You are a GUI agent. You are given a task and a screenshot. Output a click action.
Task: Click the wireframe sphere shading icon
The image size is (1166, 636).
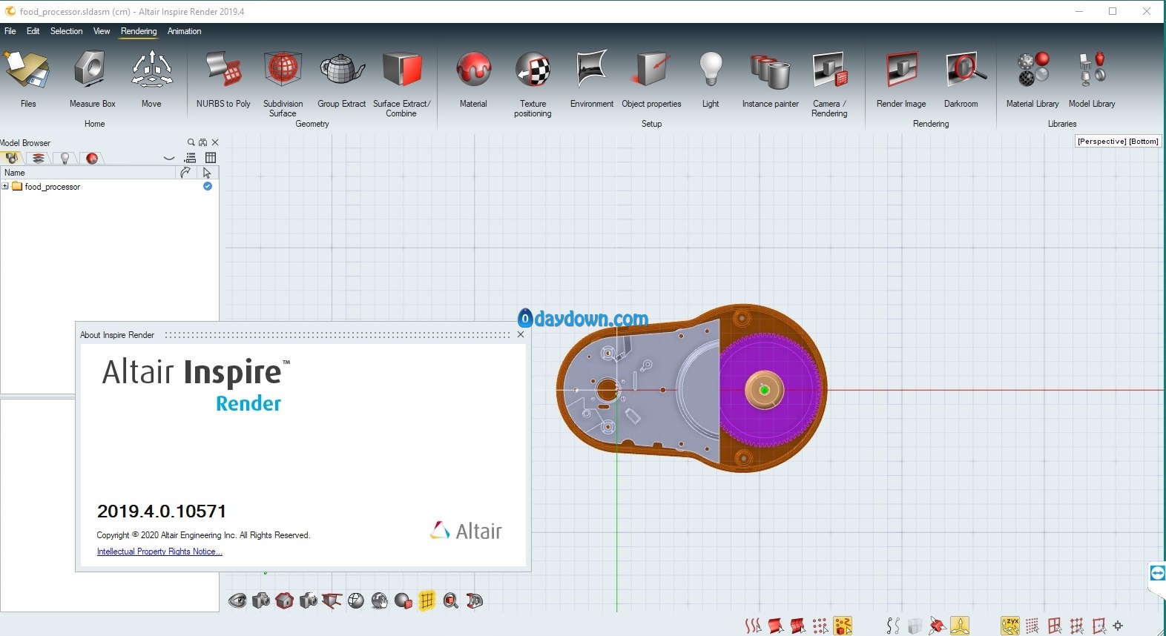click(x=355, y=600)
